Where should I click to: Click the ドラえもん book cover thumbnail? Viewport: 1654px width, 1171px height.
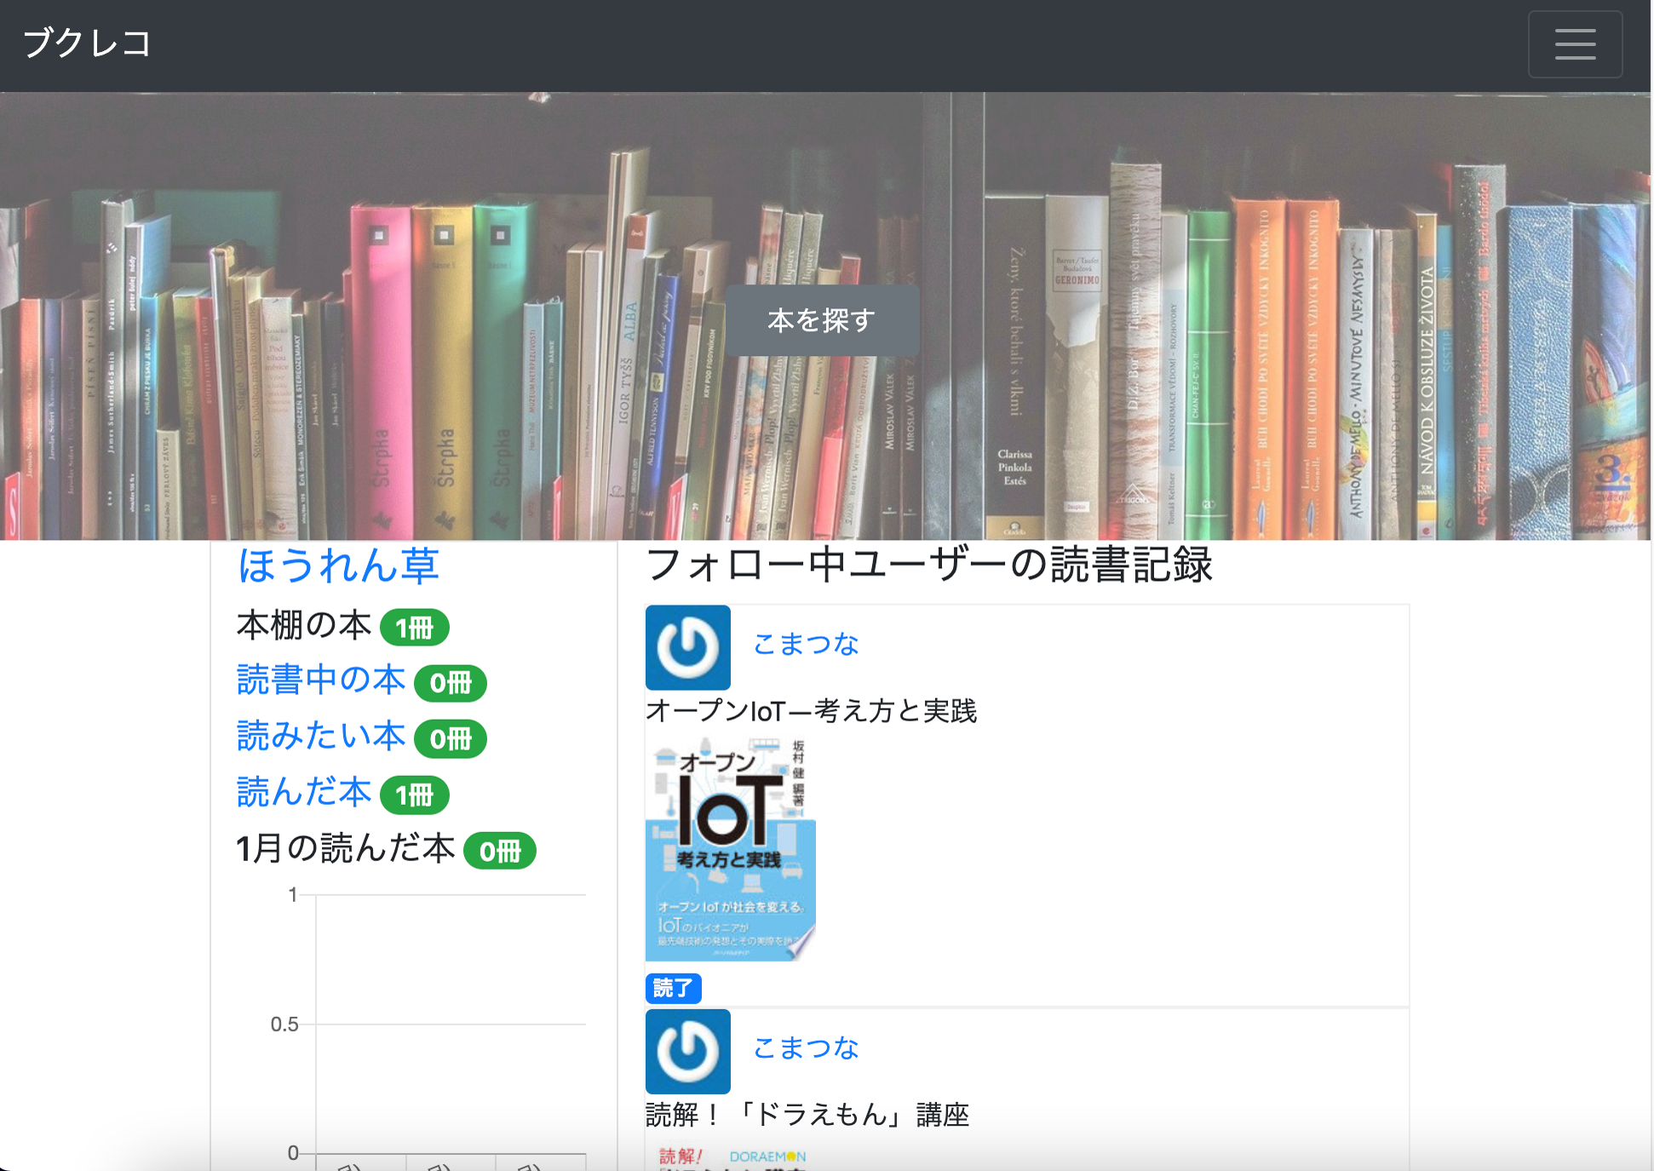click(732, 1158)
